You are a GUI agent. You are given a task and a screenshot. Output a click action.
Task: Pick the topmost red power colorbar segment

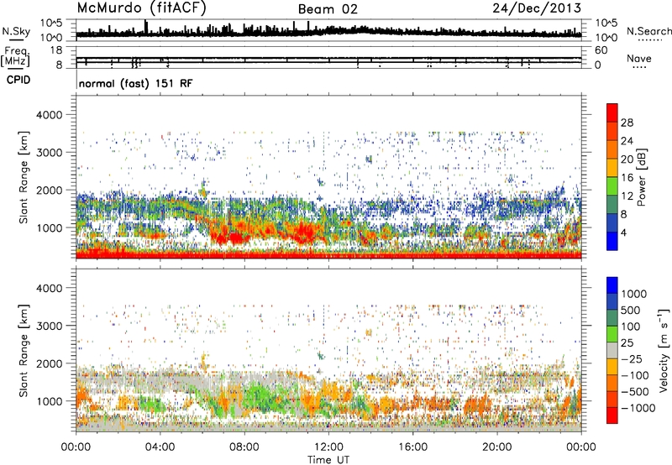pyautogui.click(x=612, y=113)
